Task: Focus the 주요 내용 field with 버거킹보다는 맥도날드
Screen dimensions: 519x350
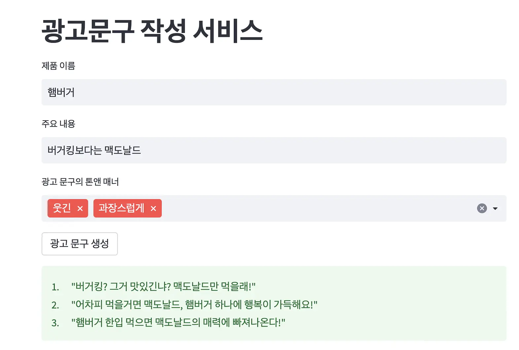Action: pyautogui.click(x=274, y=150)
